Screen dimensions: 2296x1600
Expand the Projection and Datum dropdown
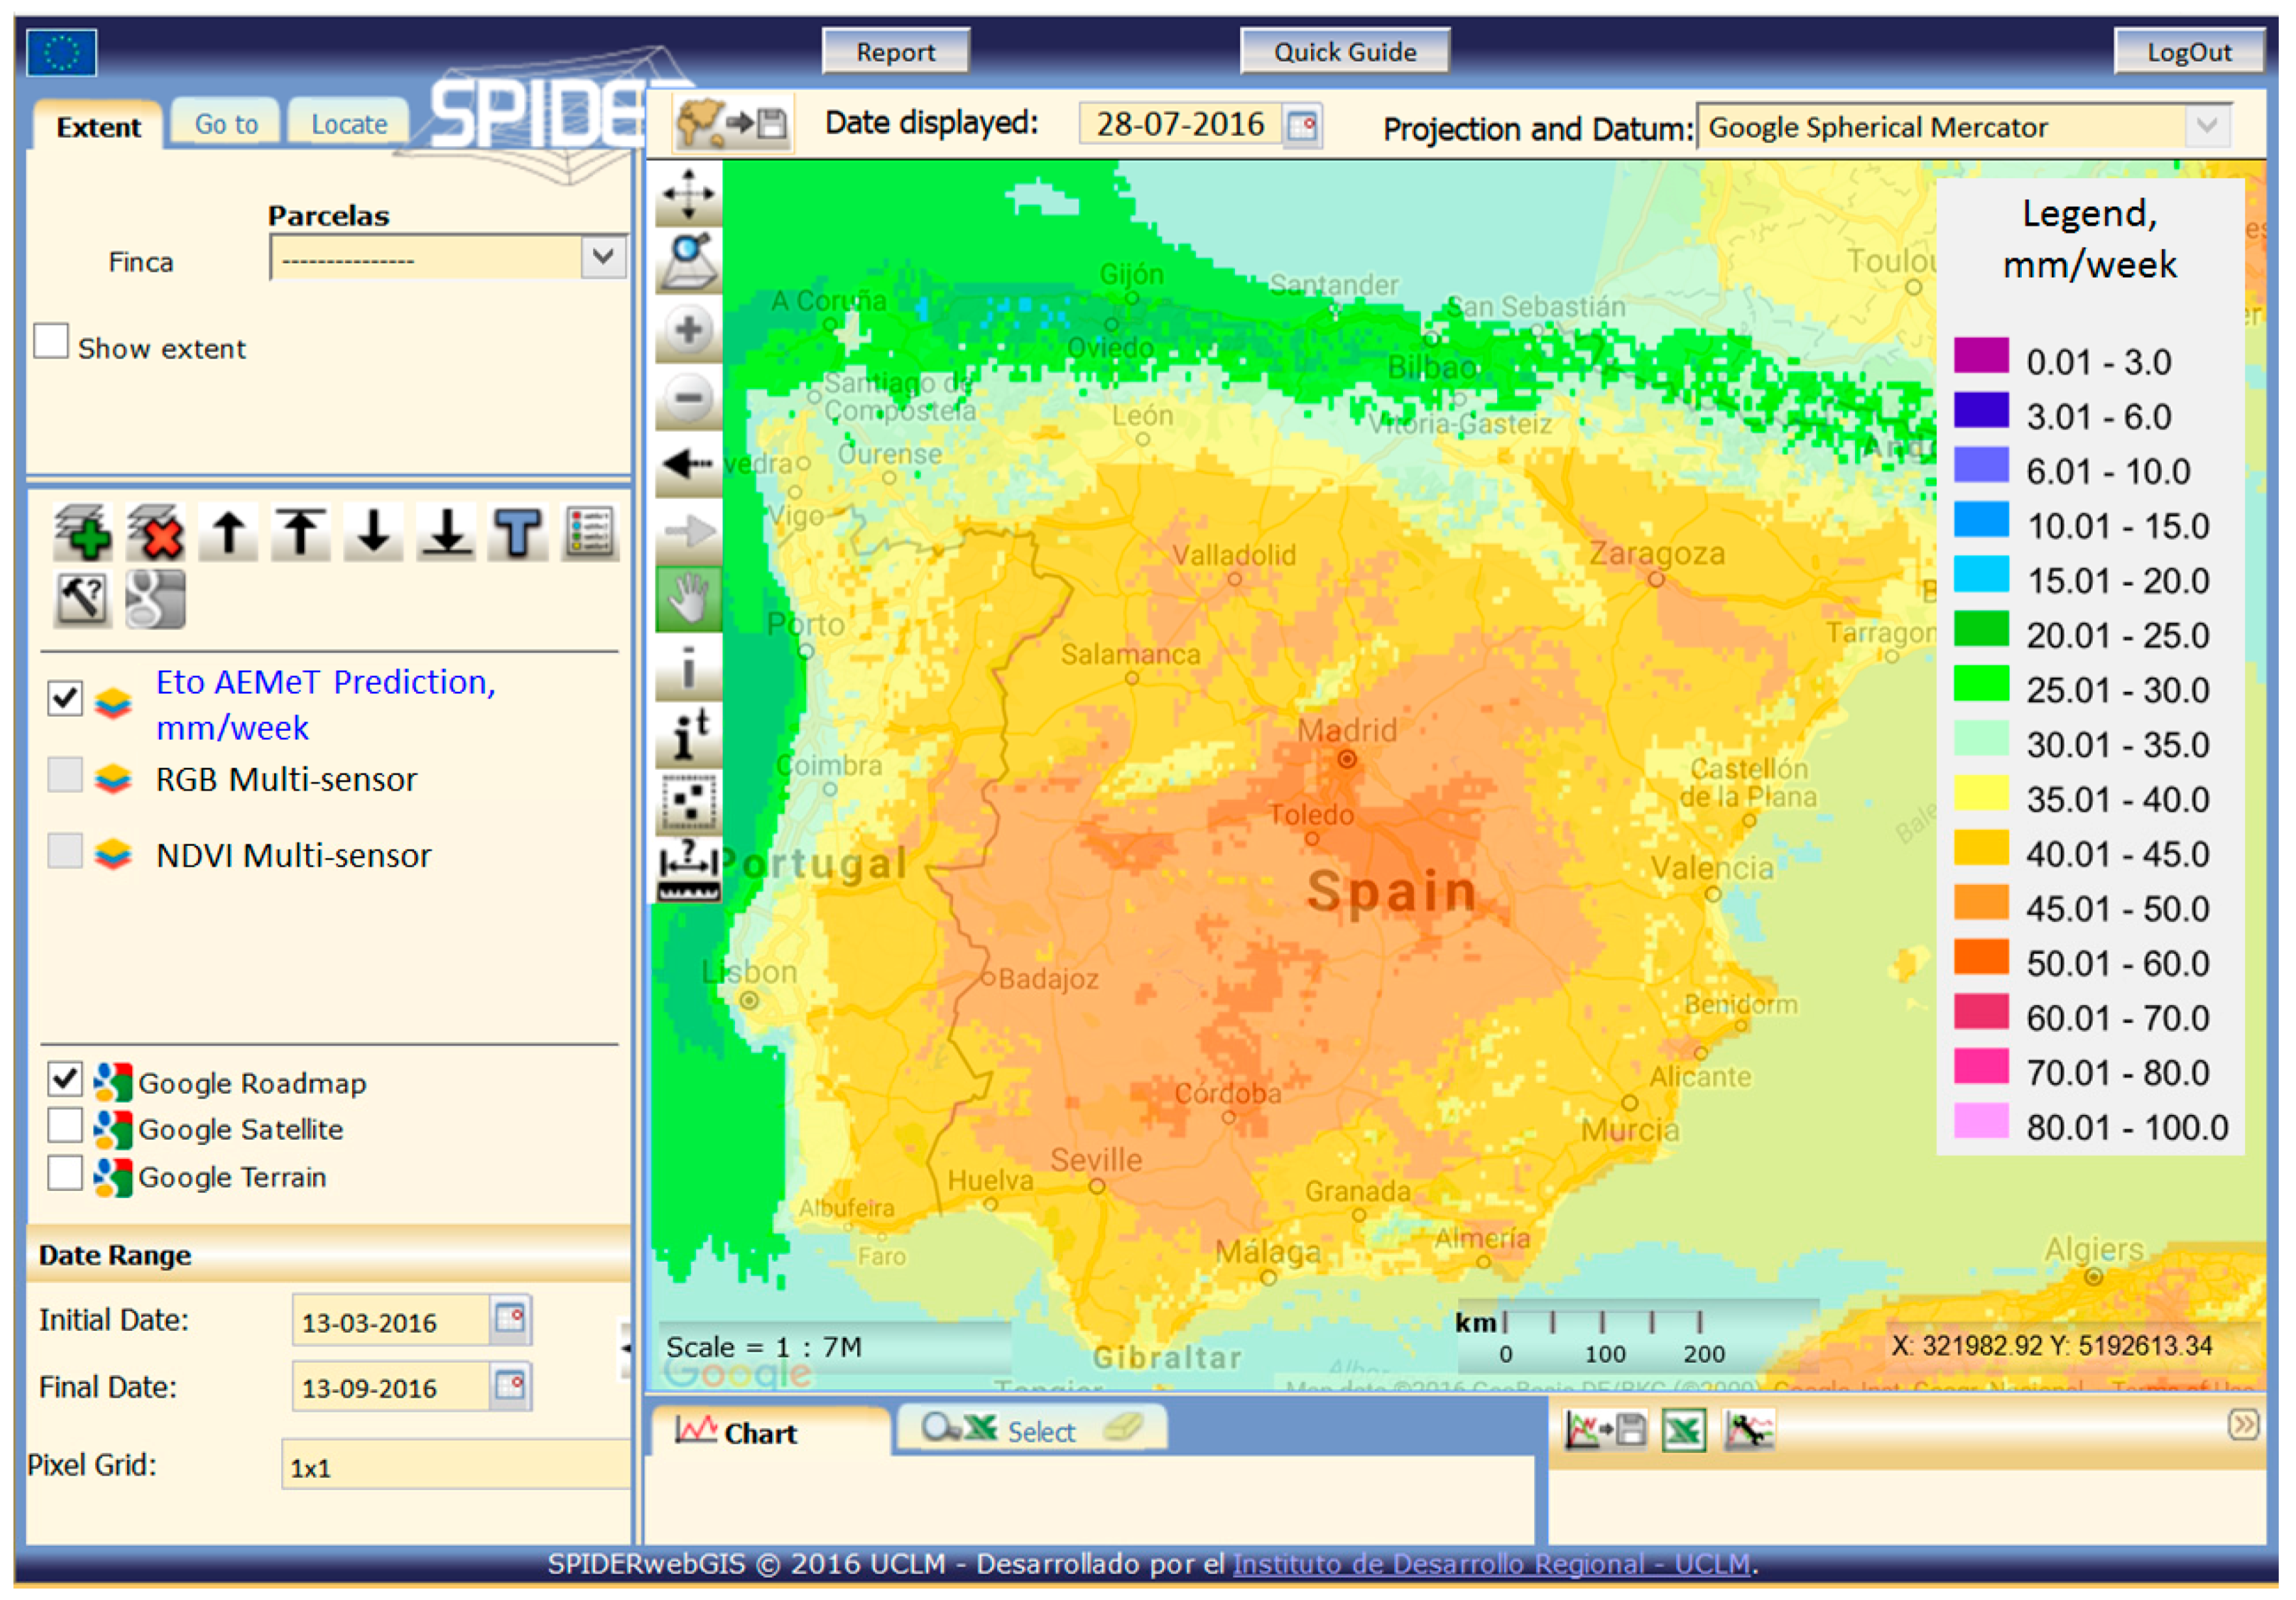click(2208, 127)
